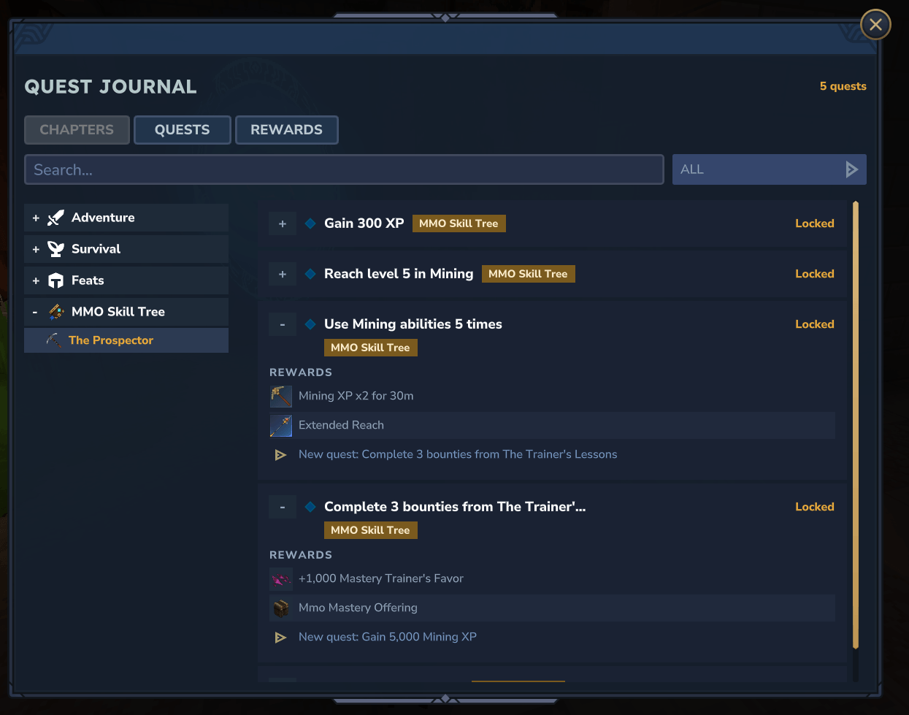Screen dimensions: 909x715
Task: Click the diamond marker beside Use Mining abilities
Action: 310,324
